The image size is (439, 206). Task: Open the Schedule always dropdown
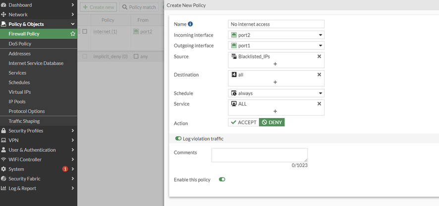coord(276,93)
